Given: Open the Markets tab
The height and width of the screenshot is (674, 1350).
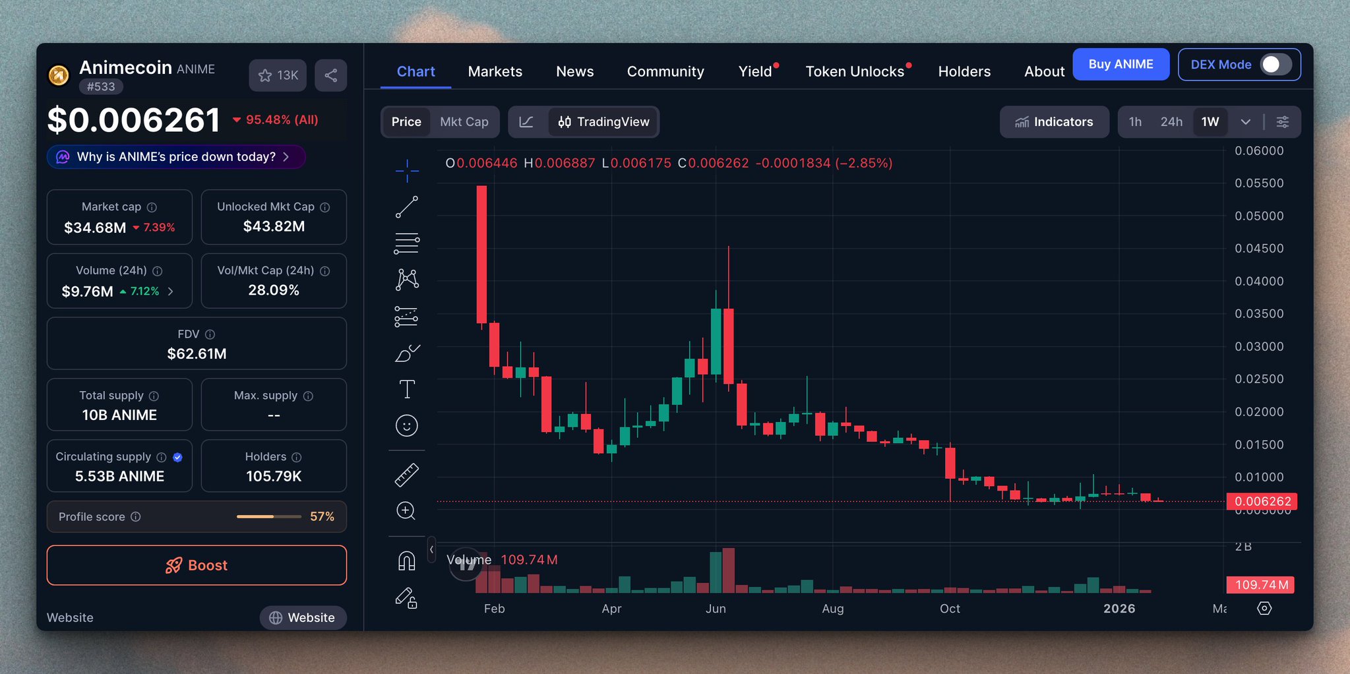Looking at the screenshot, I should (495, 71).
